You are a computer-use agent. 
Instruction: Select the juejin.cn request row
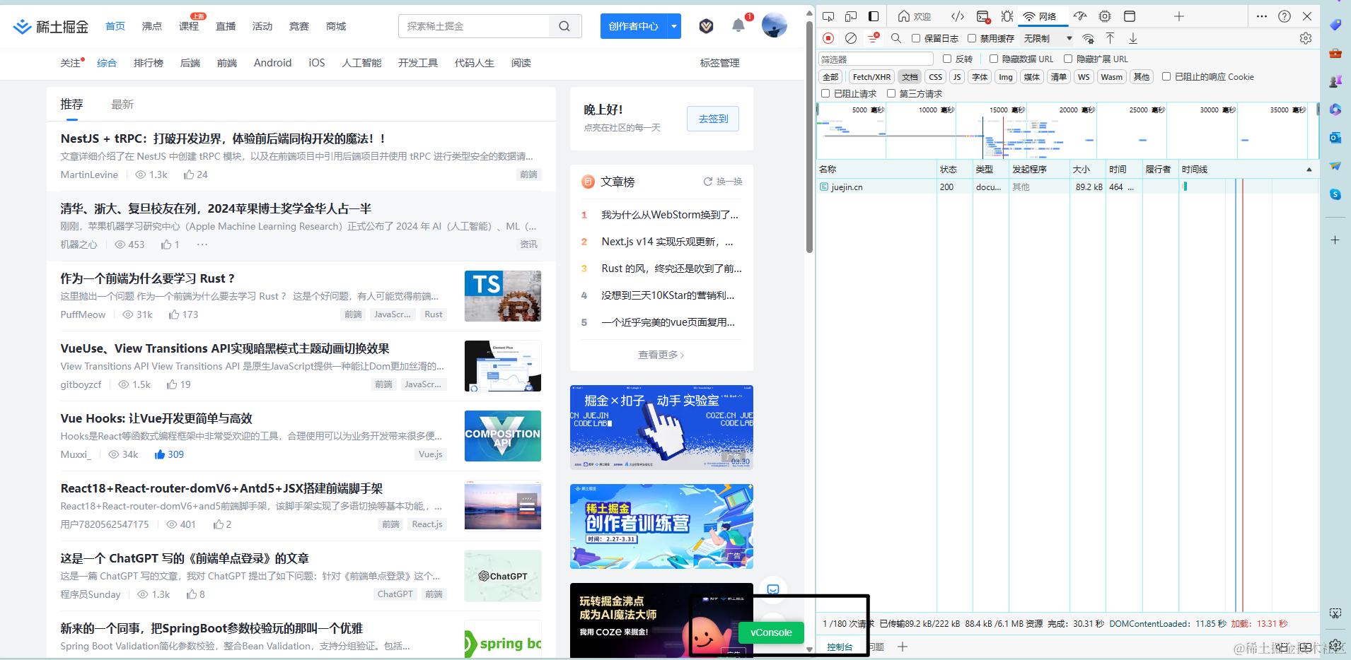(x=1068, y=187)
